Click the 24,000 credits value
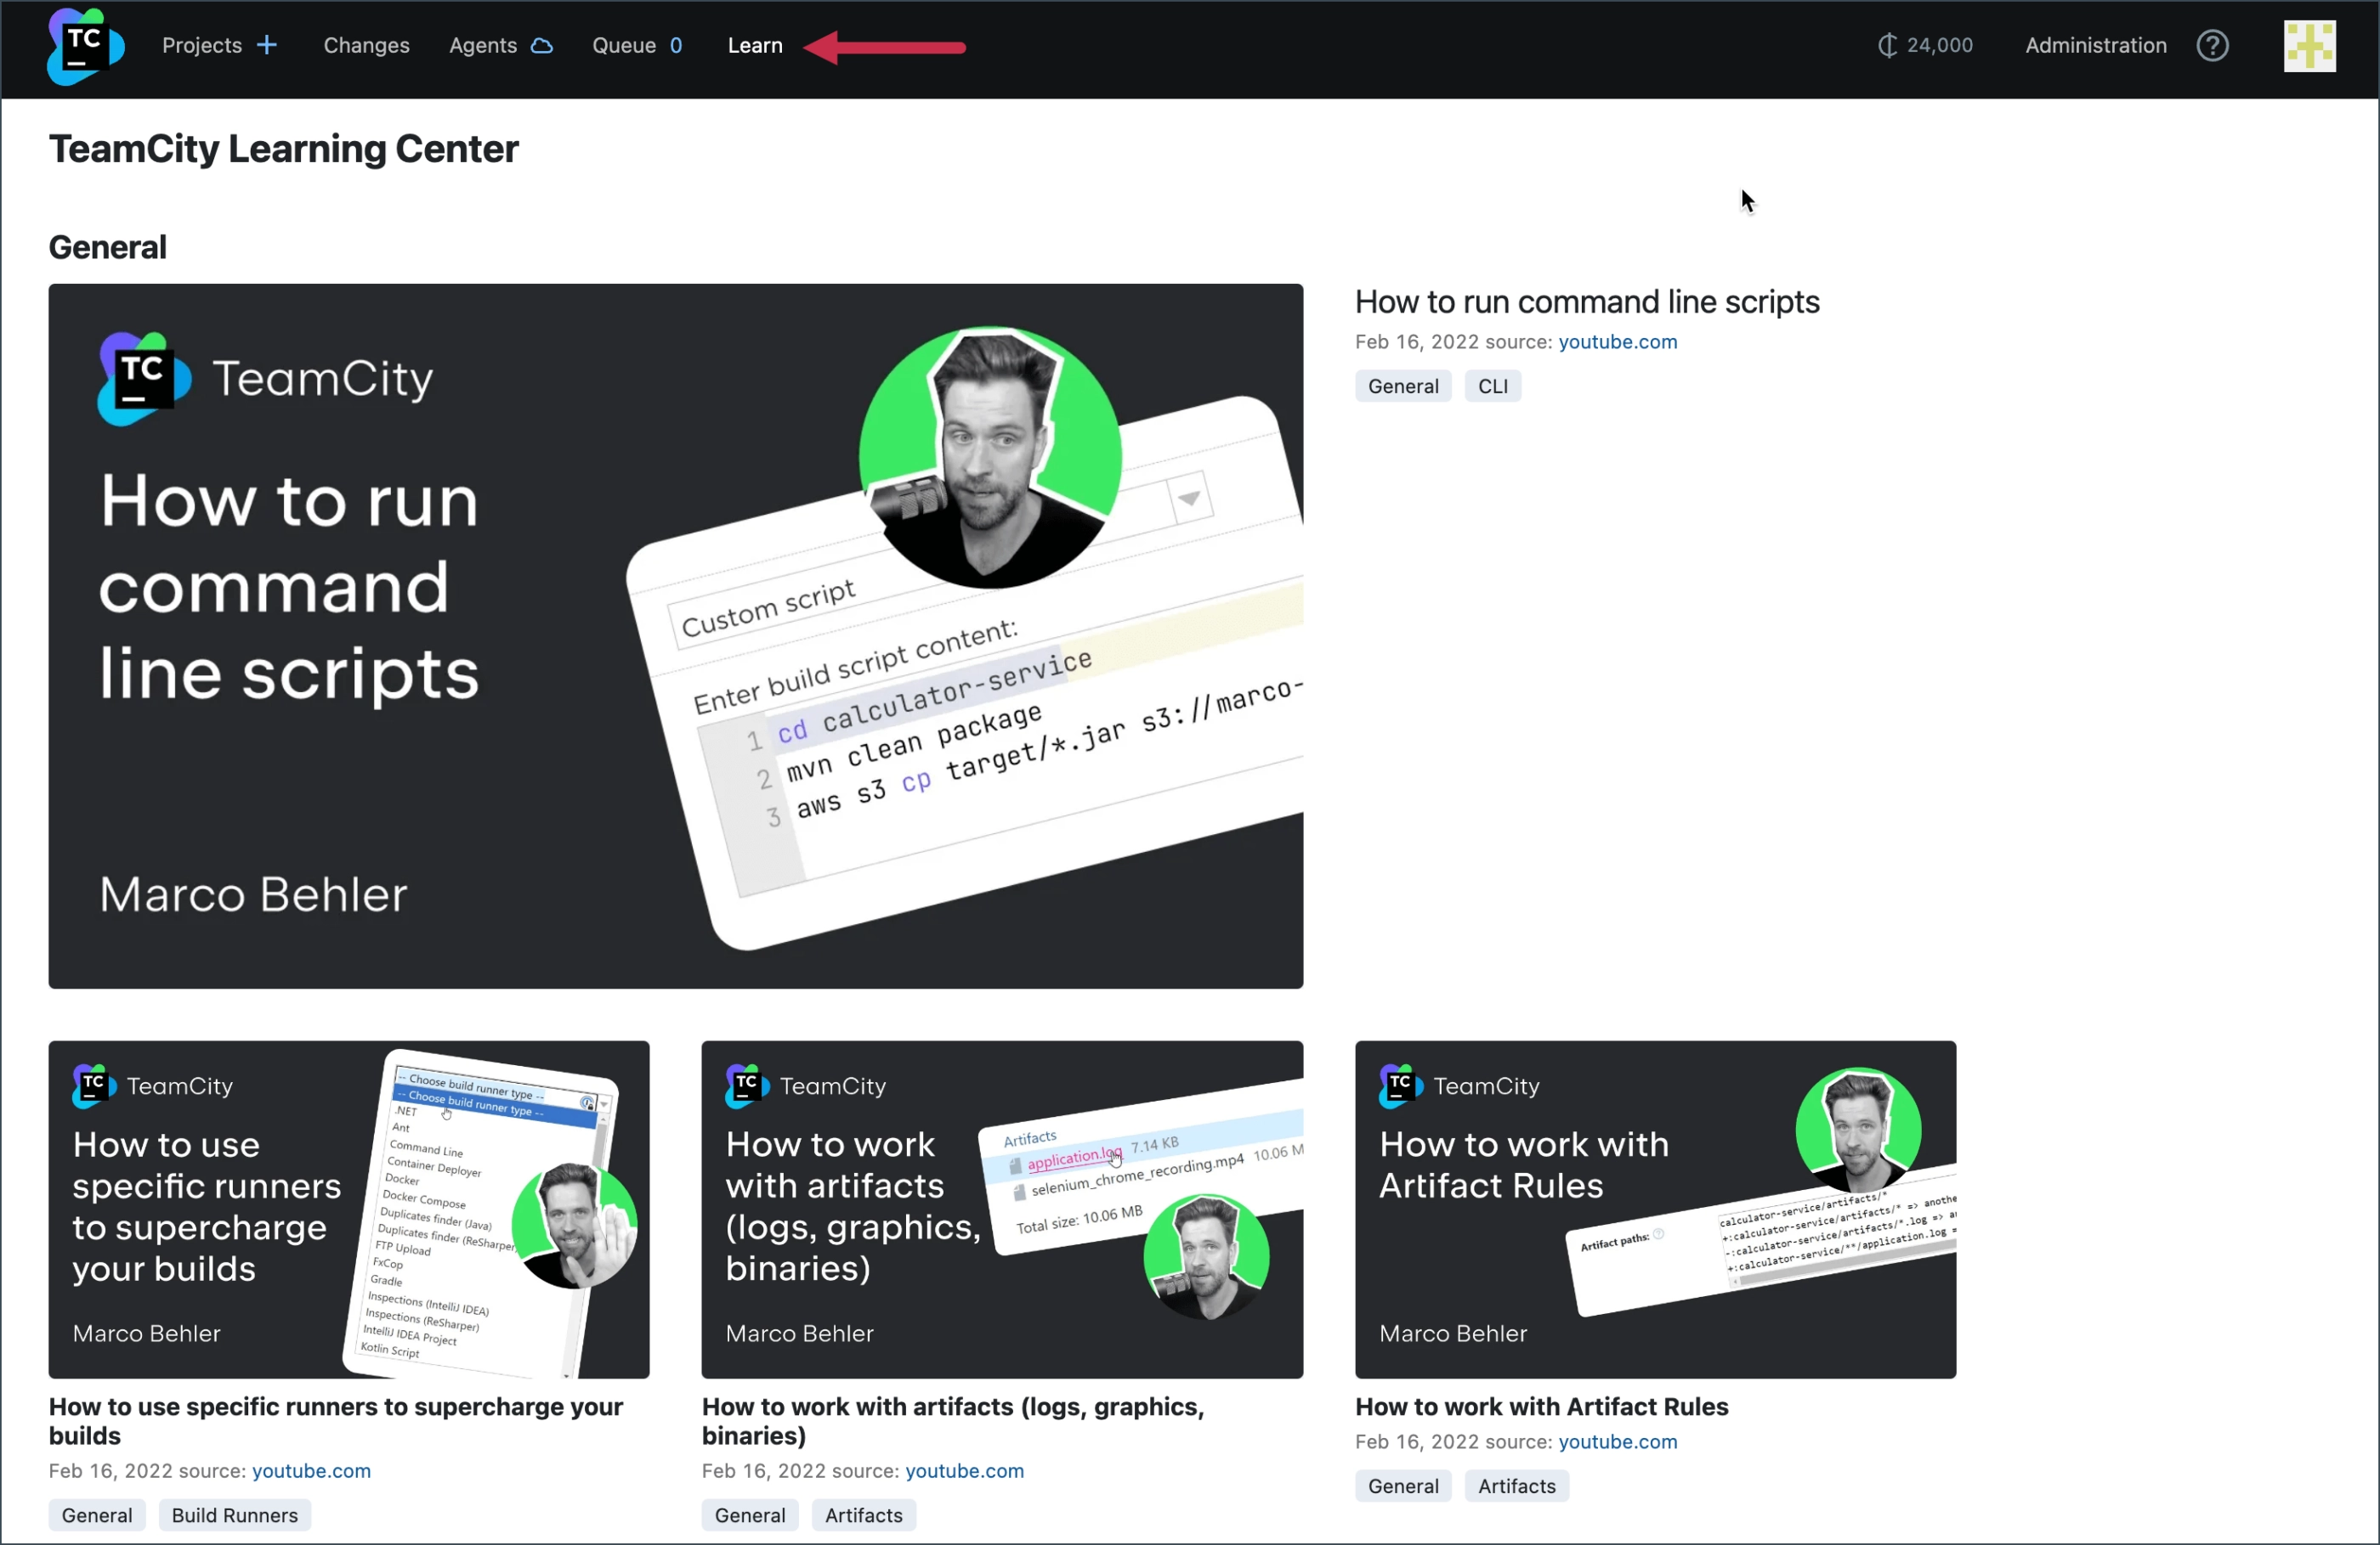Viewport: 2380px width, 1545px height. [1940, 45]
